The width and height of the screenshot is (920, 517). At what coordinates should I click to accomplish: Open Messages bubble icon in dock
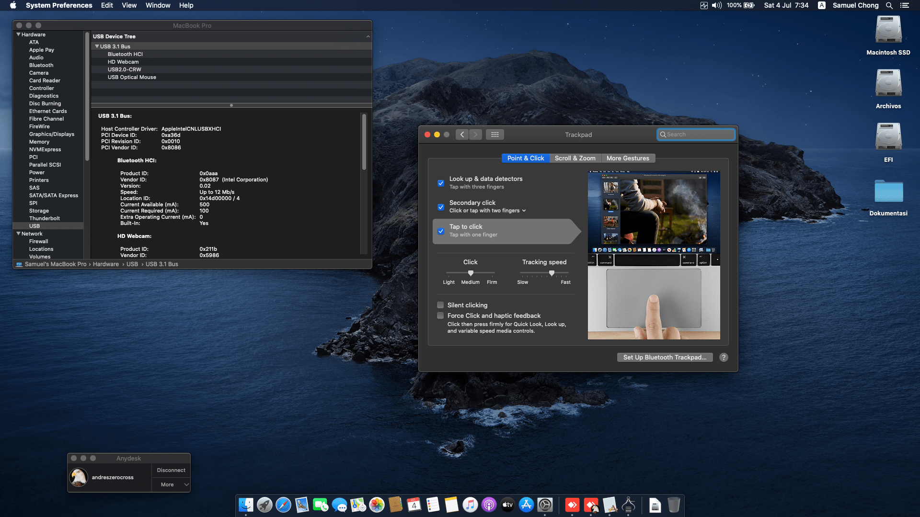pyautogui.click(x=339, y=505)
